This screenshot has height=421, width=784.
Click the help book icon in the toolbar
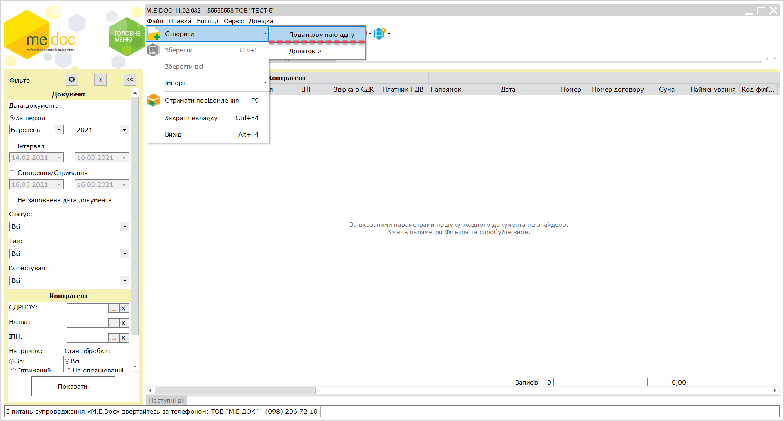click(x=379, y=34)
